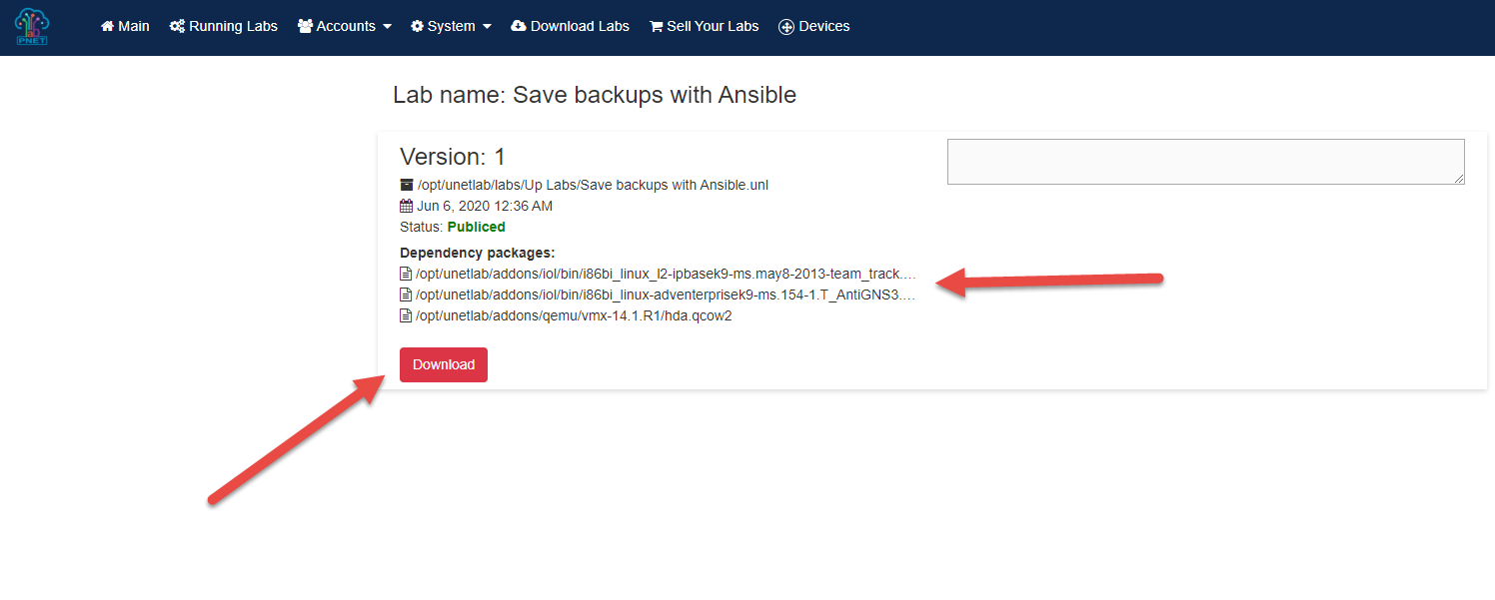Screen dimensions: 1495x600
Task: Click the cog icon beside System
Action: pos(417,26)
